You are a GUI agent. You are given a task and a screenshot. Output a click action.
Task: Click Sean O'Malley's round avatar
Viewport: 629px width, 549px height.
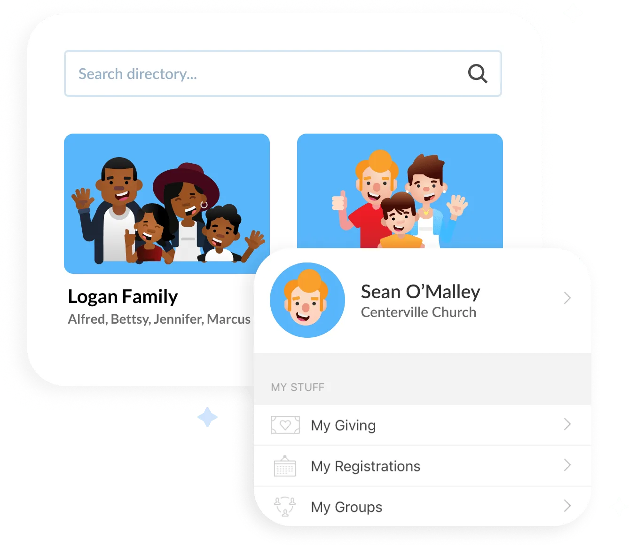pyautogui.click(x=307, y=300)
